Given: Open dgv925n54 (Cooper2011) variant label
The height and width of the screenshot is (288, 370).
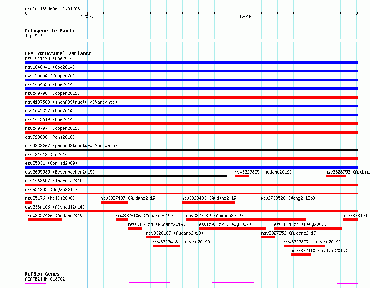Looking at the screenshot, I should [52, 76].
